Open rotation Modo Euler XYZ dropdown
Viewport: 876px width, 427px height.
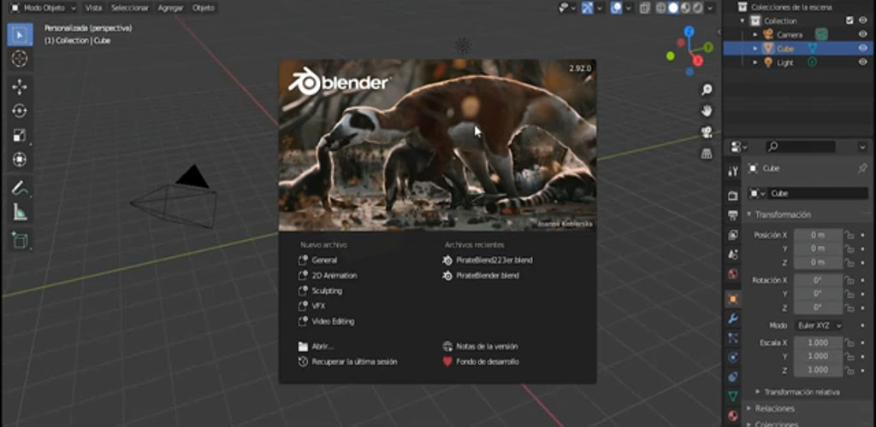click(x=818, y=325)
